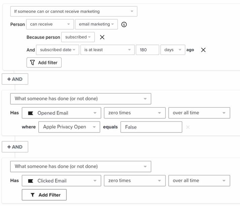Remove the subscribed reason with X icon

click(102, 37)
